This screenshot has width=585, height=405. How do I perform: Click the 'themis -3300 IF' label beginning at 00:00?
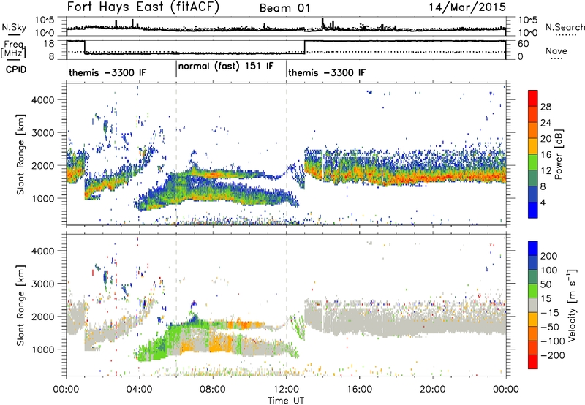tap(107, 72)
